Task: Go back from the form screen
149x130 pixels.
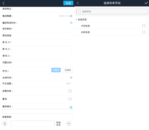Action: 4,3
